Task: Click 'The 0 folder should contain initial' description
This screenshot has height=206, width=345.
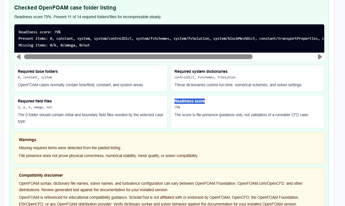Action: (x=90, y=118)
